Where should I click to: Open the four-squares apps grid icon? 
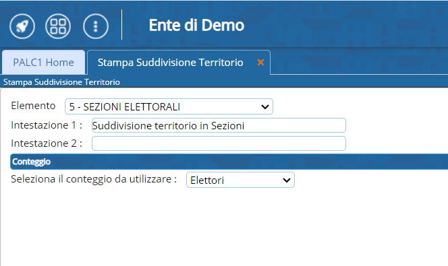58,26
